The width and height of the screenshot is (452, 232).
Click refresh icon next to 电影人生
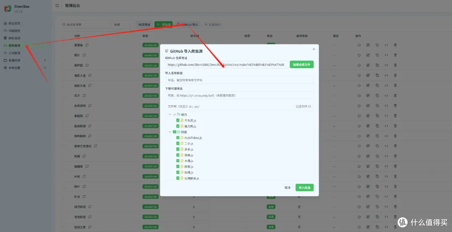pyautogui.click(x=90, y=75)
